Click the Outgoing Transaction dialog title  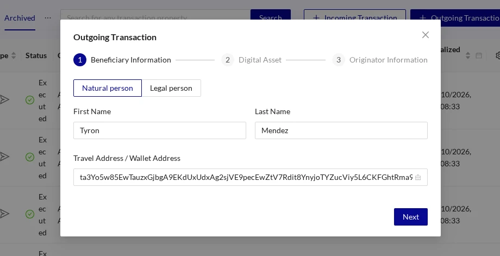pyautogui.click(x=115, y=38)
